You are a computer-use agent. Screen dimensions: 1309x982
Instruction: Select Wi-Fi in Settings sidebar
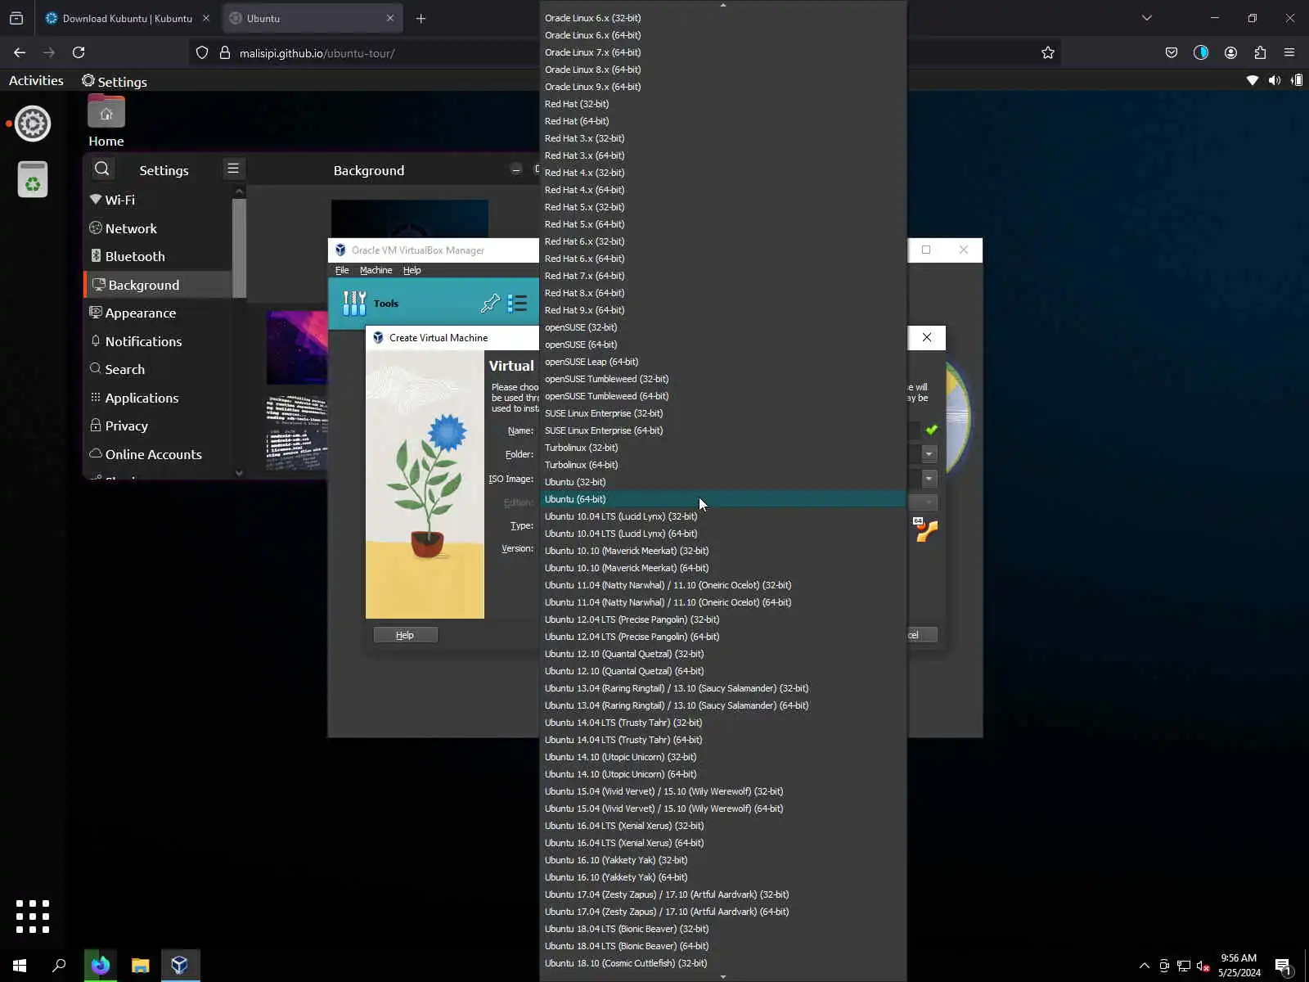159,200
